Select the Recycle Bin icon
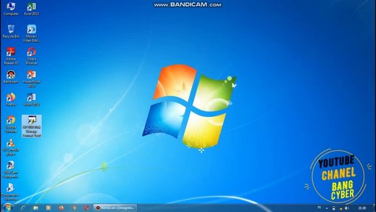This screenshot has height=212, width=376. (11, 31)
